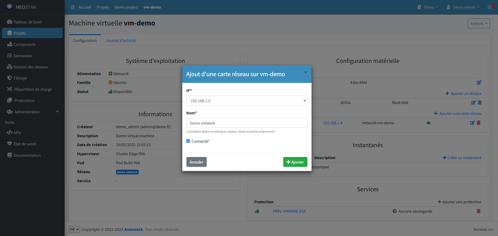Image resolution: width=498 pixels, height=236 pixels.
Task: Open the FR language selector
Action: click(74, 229)
